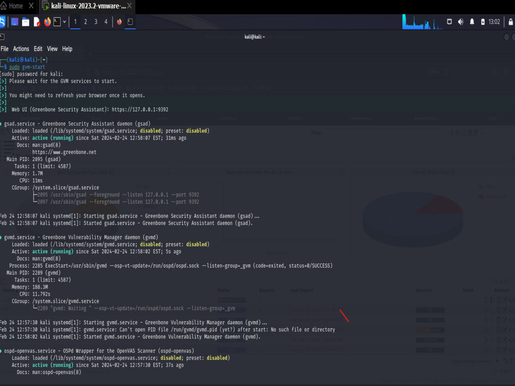Expand the terminal launcher dropdown arrow
The image size is (515, 386).
(x=64, y=22)
